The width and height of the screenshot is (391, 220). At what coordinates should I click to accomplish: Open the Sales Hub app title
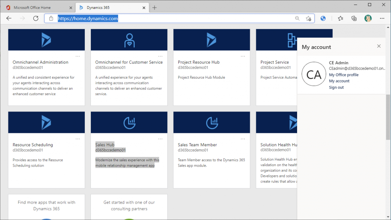click(x=105, y=145)
